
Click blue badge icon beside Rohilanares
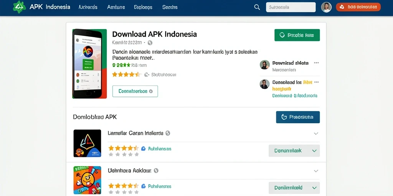(x=144, y=186)
